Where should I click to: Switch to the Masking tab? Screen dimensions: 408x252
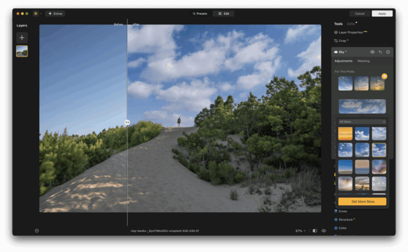click(x=363, y=61)
